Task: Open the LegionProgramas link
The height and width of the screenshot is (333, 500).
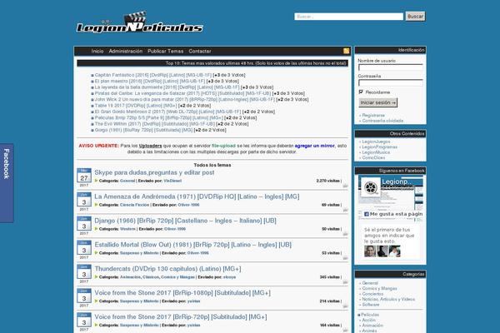Action: point(379,147)
